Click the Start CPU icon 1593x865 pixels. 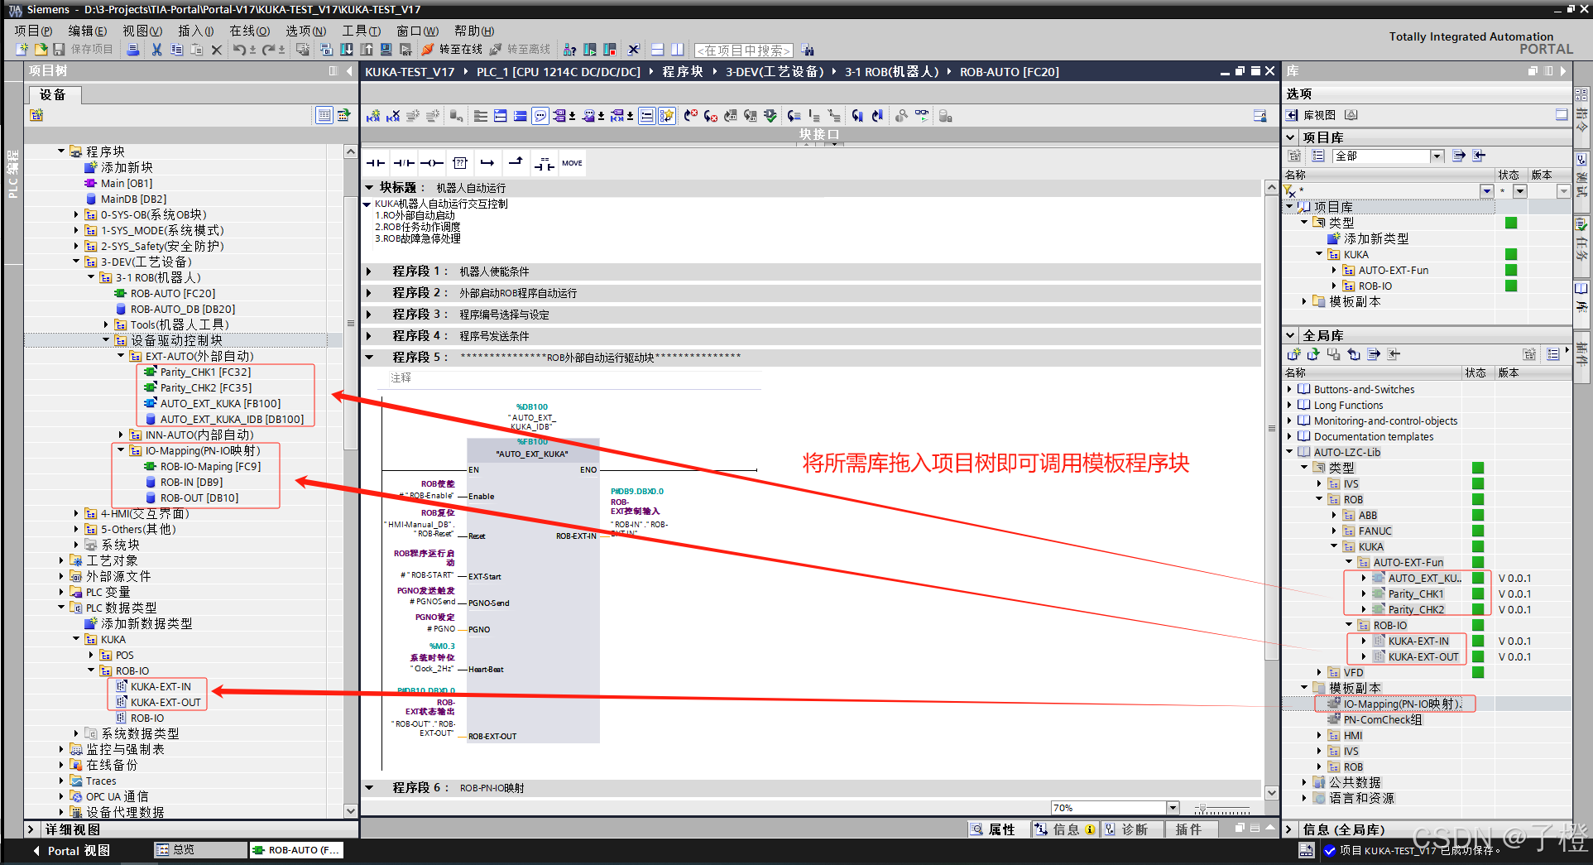pos(590,50)
